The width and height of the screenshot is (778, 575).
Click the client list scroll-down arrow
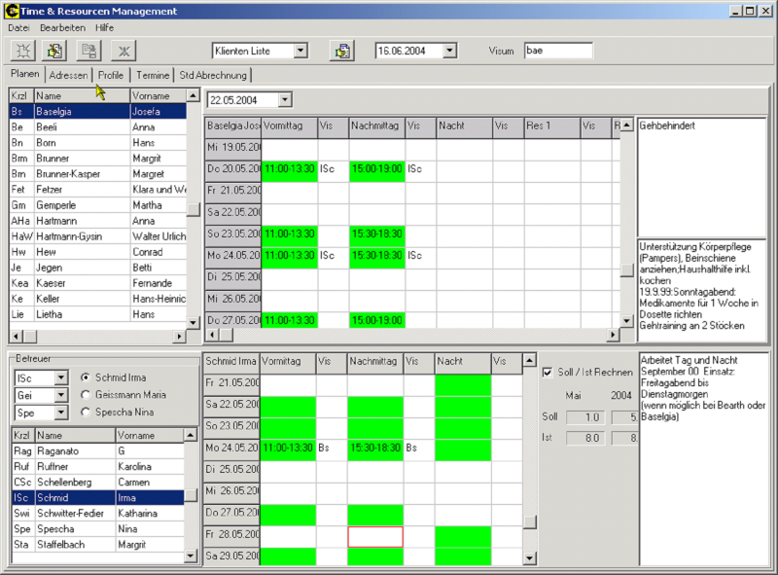pos(193,322)
